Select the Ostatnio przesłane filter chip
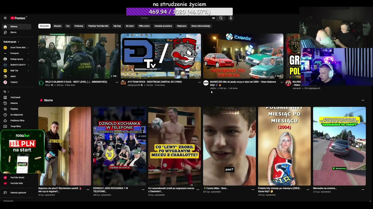Screen dimensions: 373x209 pyautogui.click(x=163, y=26)
